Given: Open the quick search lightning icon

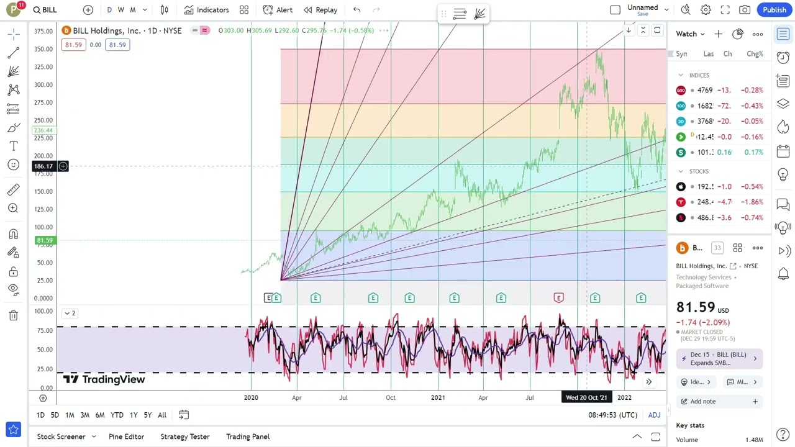Looking at the screenshot, I should 686,10.
